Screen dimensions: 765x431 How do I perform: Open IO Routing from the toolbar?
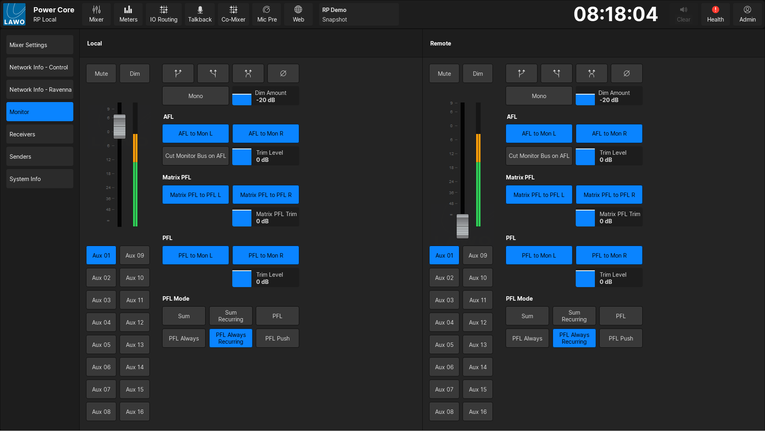[x=163, y=14]
